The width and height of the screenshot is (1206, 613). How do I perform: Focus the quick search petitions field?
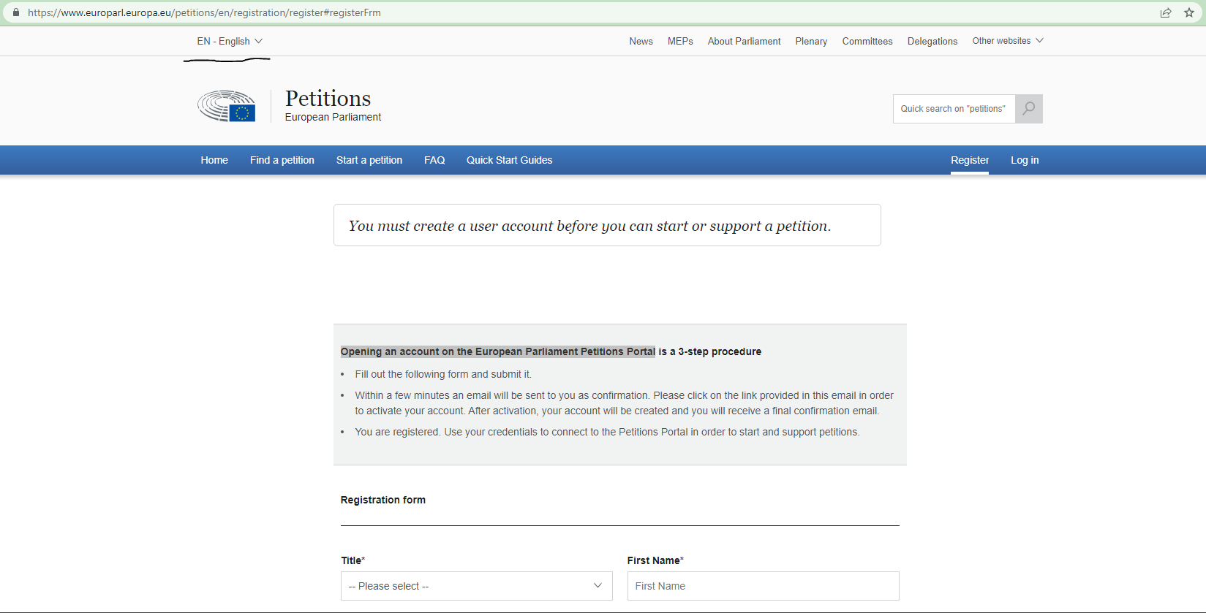(x=954, y=109)
